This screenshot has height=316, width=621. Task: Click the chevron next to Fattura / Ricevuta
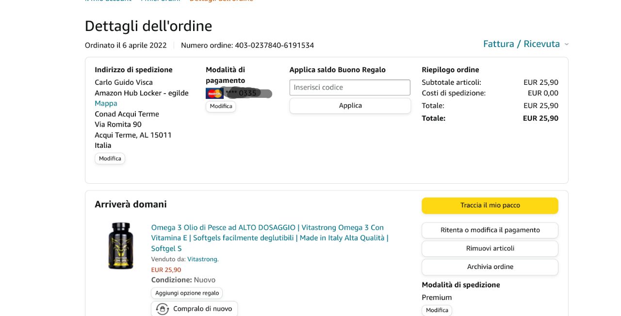pyautogui.click(x=566, y=44)
